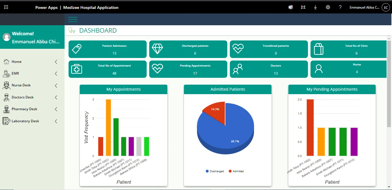Viewport: 392px width, 190px height.
Task: Click the fit-to-screen icon in header
Action: pyautogui.click(x=303, y=7)
